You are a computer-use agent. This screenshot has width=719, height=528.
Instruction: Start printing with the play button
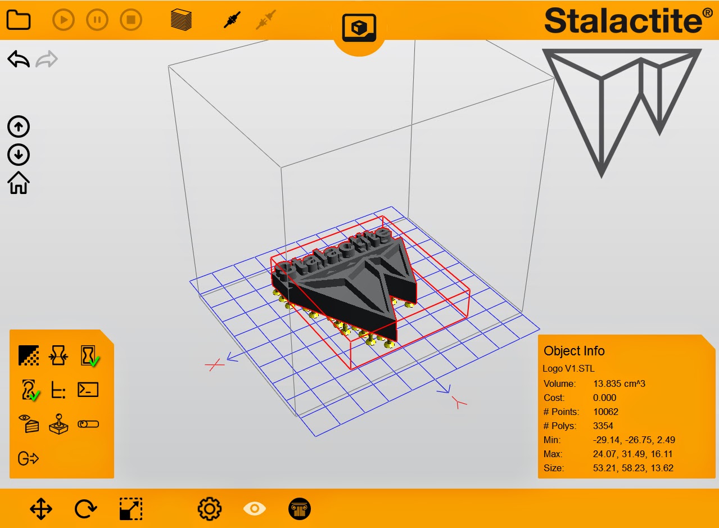(64, 20)
